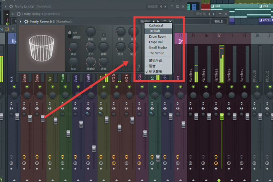Viewport: 273px width, 182px height.
Task: Open Fruity Reeverb 2 gear options menu
Action: (26, 22)
